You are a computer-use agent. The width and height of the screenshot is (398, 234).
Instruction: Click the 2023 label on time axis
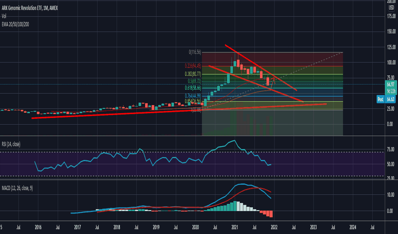pos(313,227)
